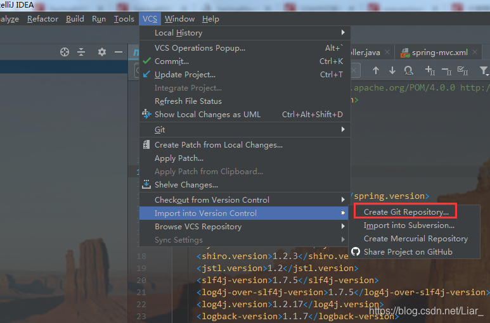Close the spring-mvc.xml tab
The height and width of the screenshot is (323, 490).
pyautogui.click(x=475, y=52)
